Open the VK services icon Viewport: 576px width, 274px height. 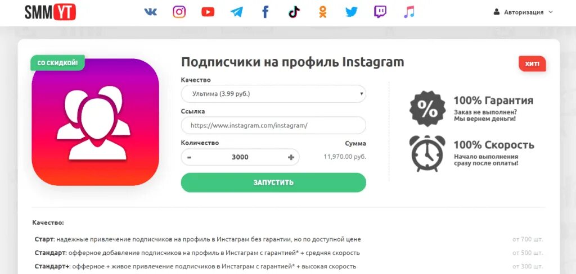pos(150,12)
